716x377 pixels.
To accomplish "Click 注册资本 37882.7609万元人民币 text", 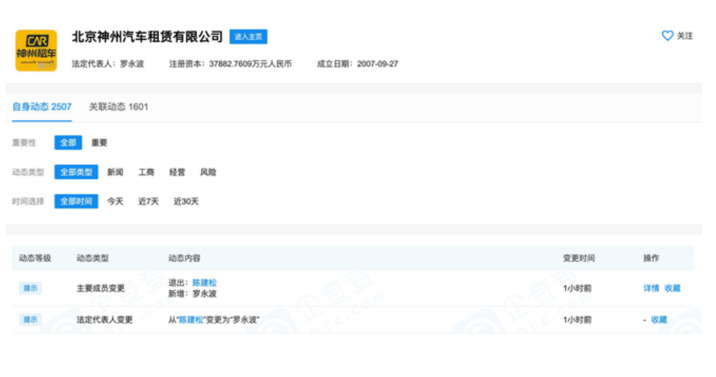I will [231, 64].
